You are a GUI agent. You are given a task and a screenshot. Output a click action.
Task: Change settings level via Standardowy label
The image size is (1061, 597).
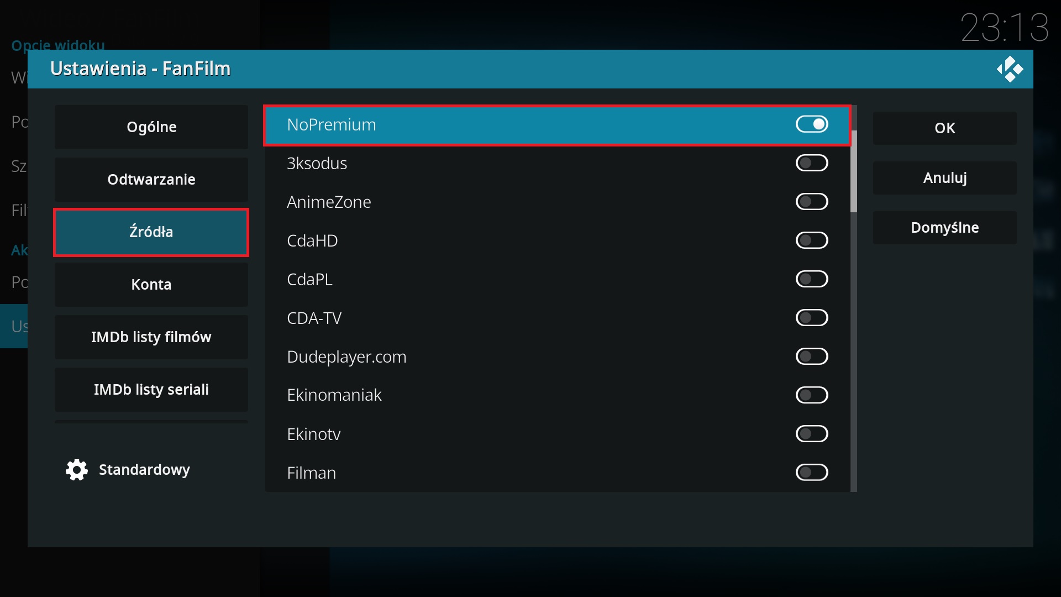tap(144, 470)
